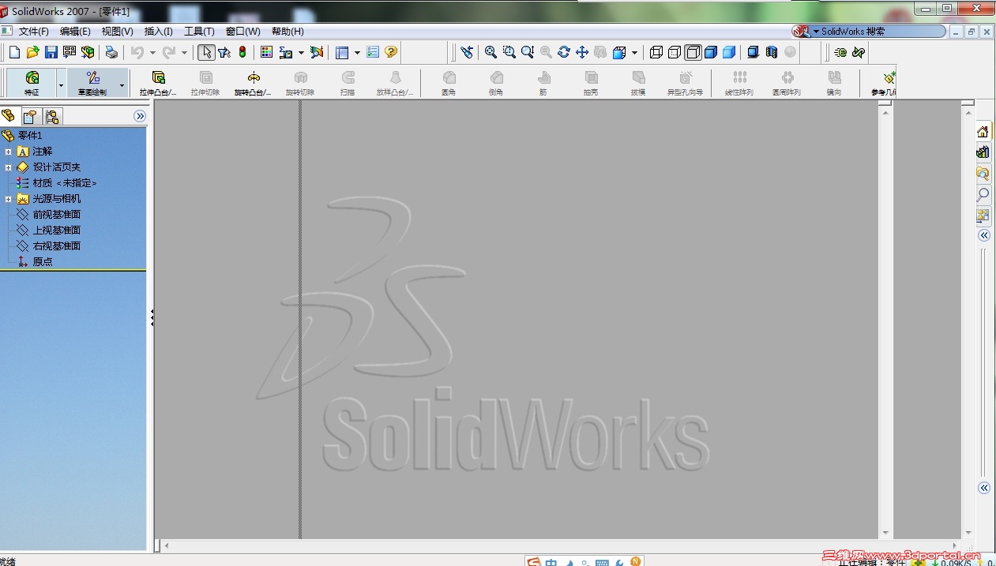
Task: Switch to Hidden Lines Visible display
Action: click(675, 52)
